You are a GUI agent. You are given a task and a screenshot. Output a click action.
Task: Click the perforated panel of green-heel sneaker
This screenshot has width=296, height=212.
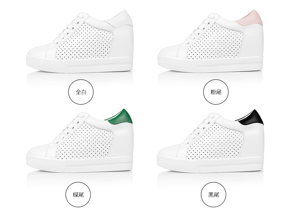86,141
